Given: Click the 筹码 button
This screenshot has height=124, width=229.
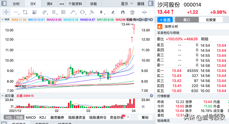Looking at the screenshot, I should [x=145, y=117].
